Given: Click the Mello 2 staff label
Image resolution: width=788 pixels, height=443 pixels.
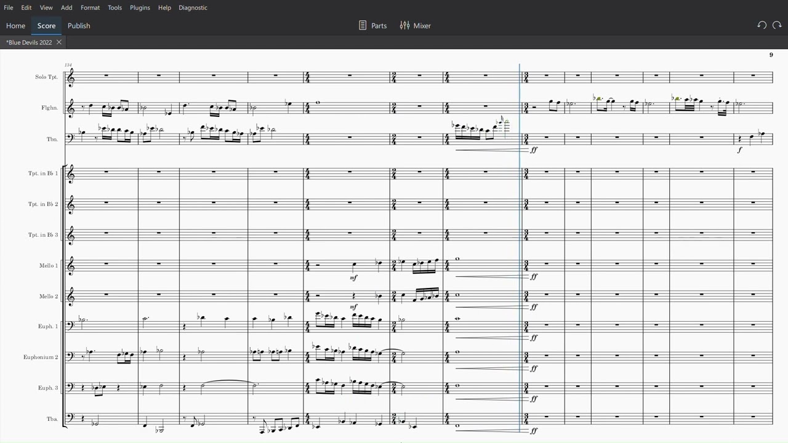Looking at the screenshot, I should 49,297.
